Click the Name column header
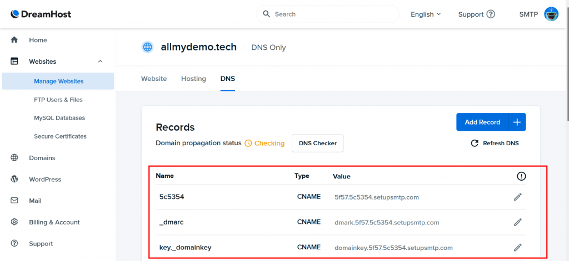569x261 pixels. [164, 176]
